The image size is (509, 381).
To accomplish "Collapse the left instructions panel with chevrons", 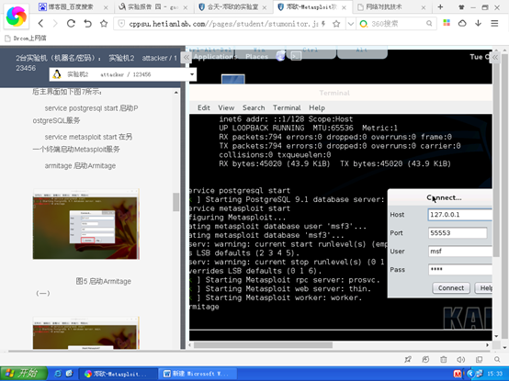I will 186,58.
